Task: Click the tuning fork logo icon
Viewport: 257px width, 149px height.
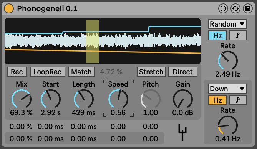Action: [182, 132]
